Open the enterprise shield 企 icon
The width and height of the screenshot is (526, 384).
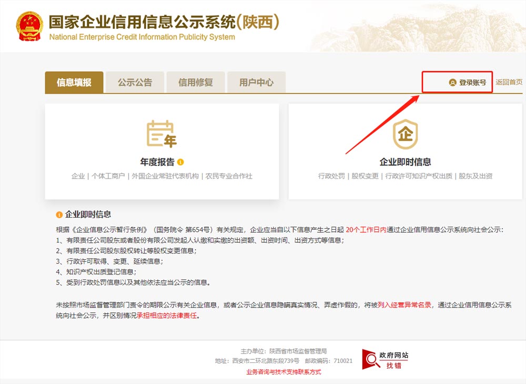coord(405,134)
